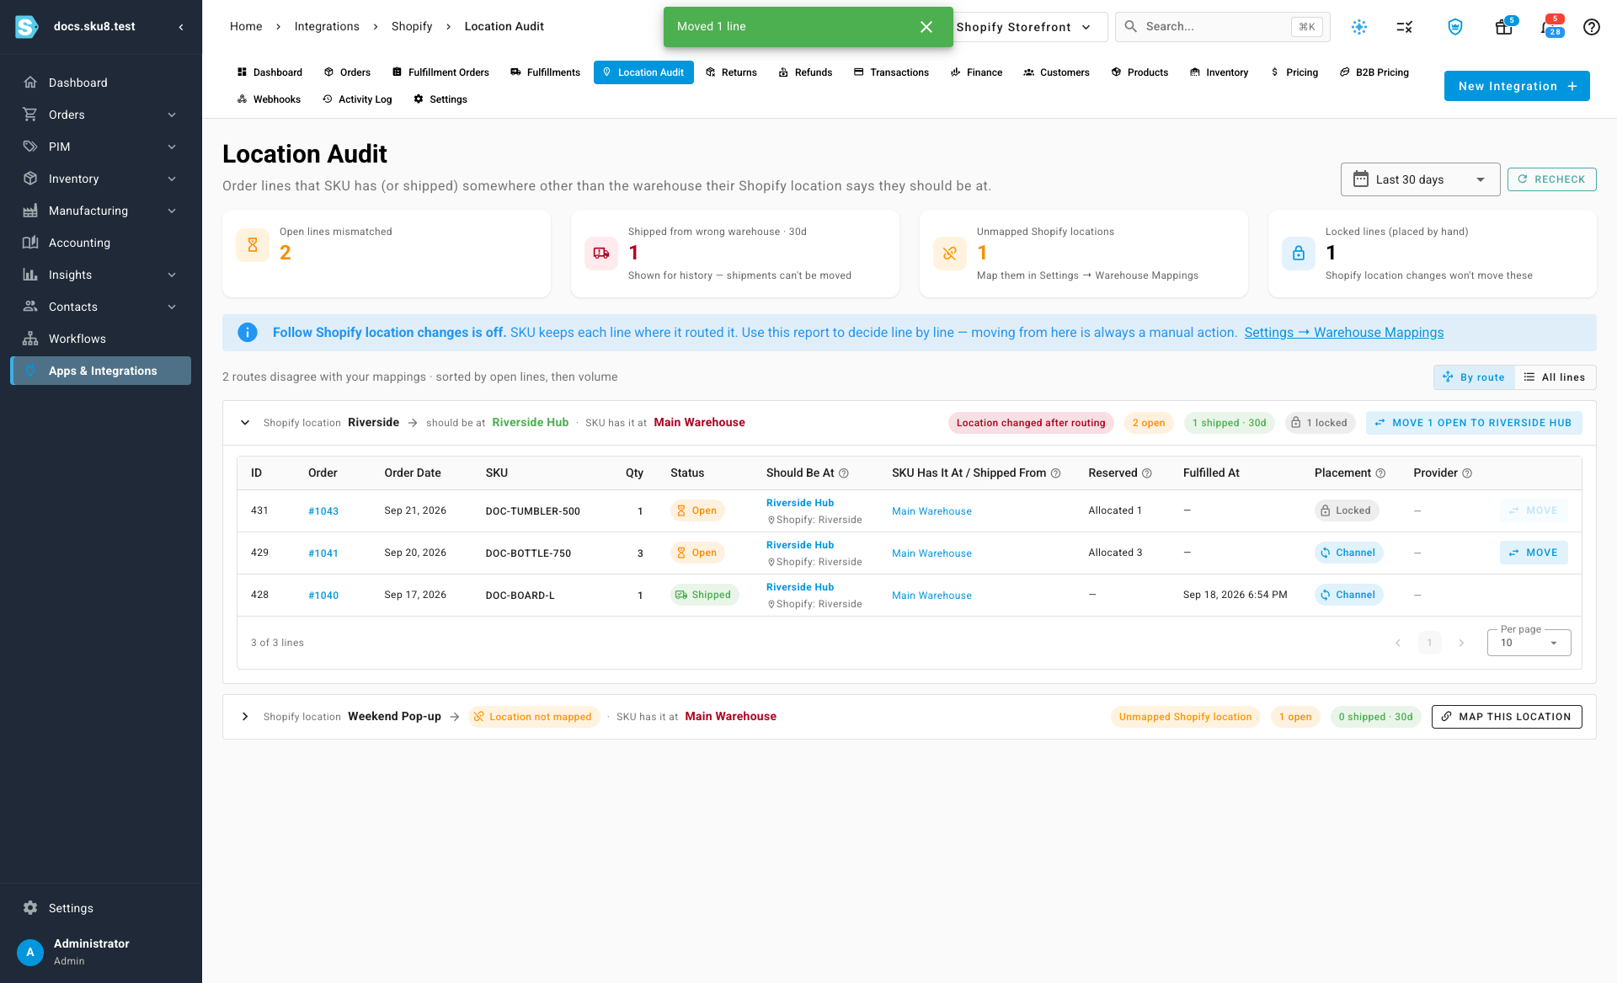
Task: Click the truck Shipped from wrong warehouse icon
Action: (601, 253)
